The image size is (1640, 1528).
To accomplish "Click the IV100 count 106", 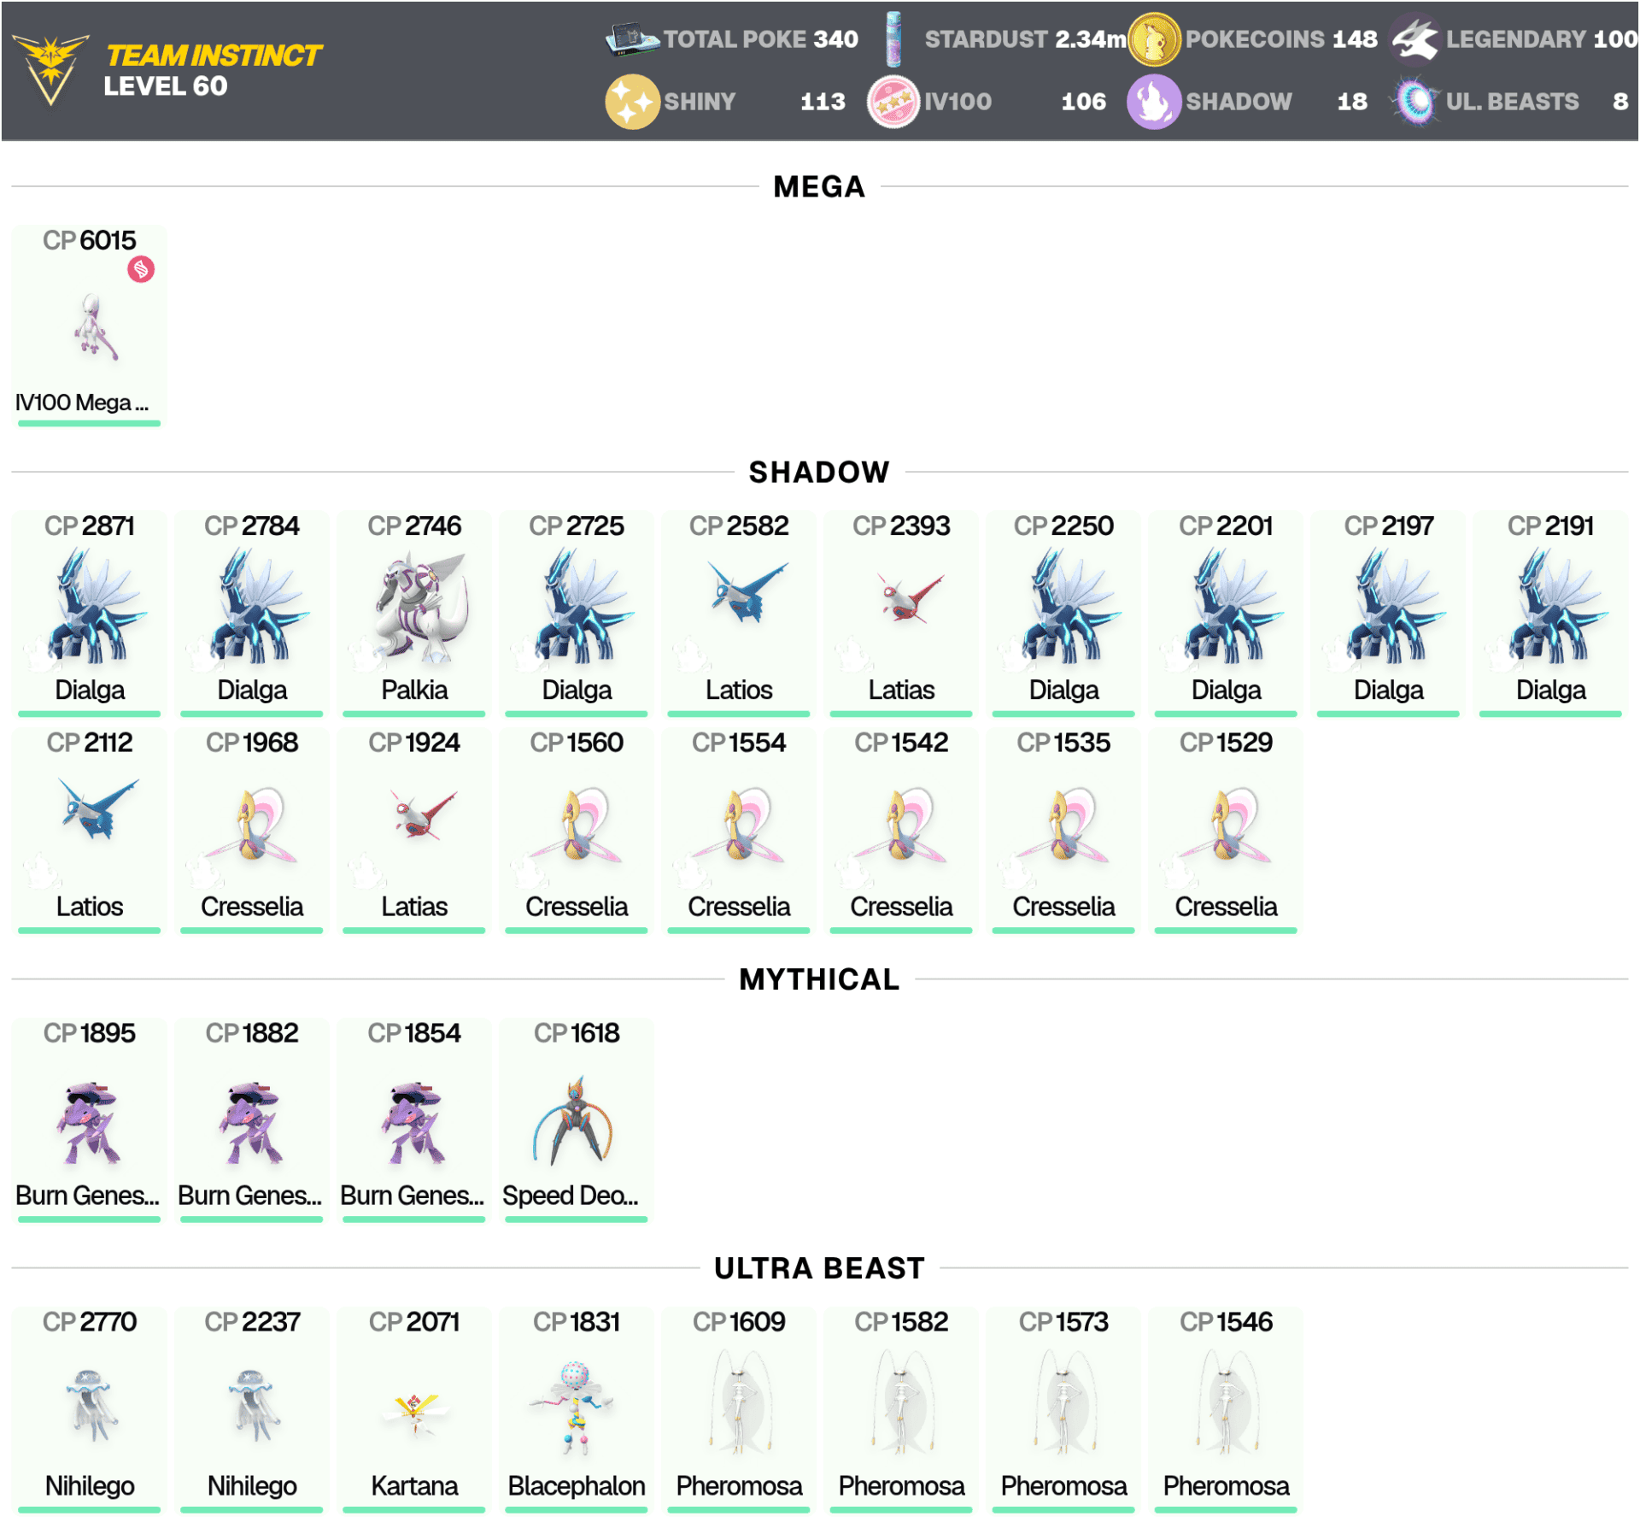I will 1083,102.
